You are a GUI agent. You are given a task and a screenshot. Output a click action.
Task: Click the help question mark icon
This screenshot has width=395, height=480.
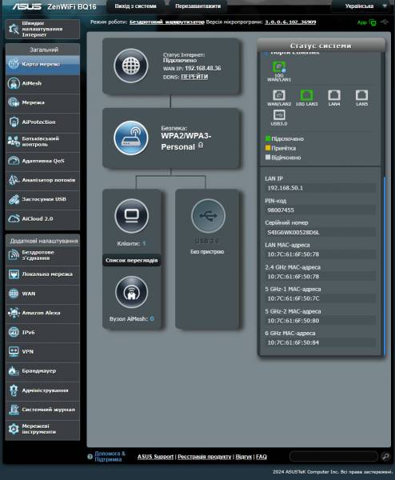tap(90, 457)
